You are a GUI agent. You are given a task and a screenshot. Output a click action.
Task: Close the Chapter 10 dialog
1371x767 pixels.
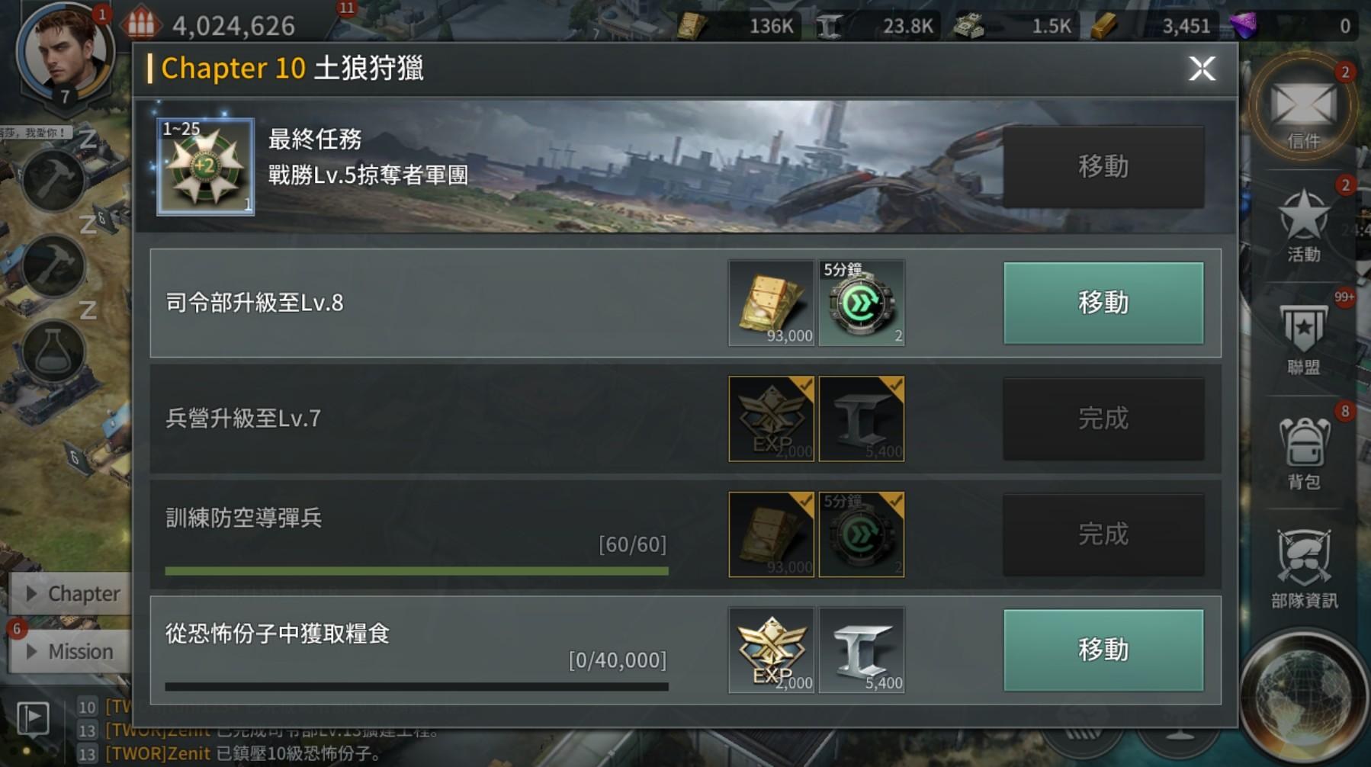[1202, 69]
